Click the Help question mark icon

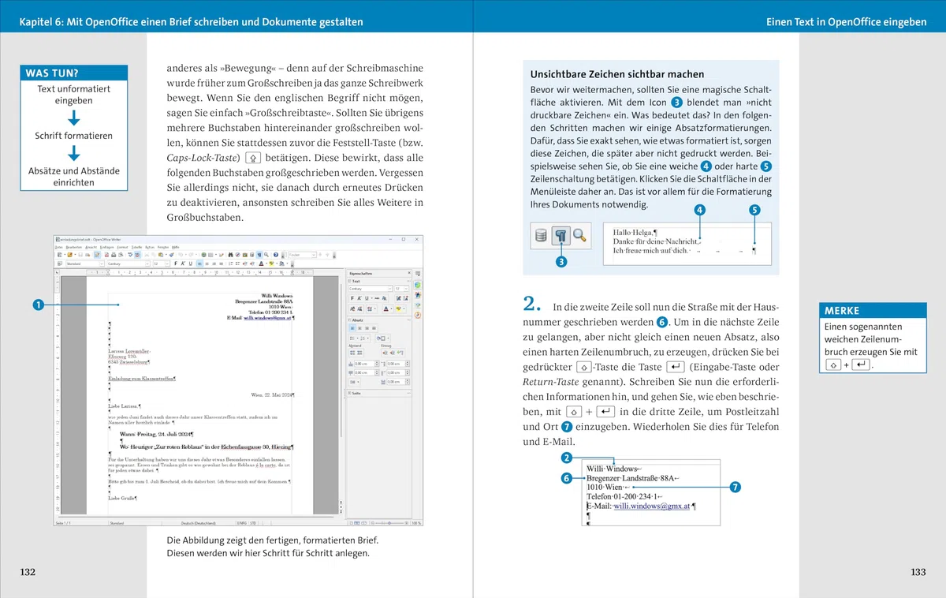click(276, 255)
